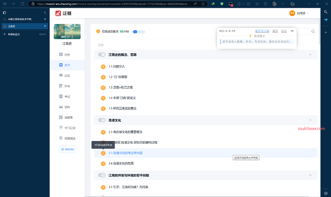This screenshot has height=197, width=331.
Task: Open extension icon with red badge
Action: click(230, 4)
